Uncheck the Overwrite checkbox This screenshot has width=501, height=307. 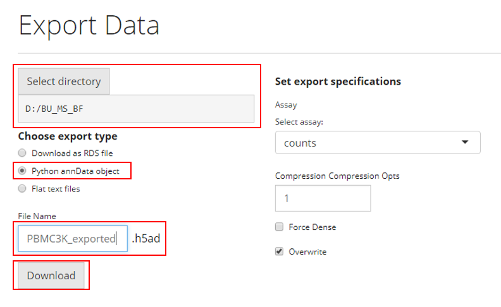point(279,251)
